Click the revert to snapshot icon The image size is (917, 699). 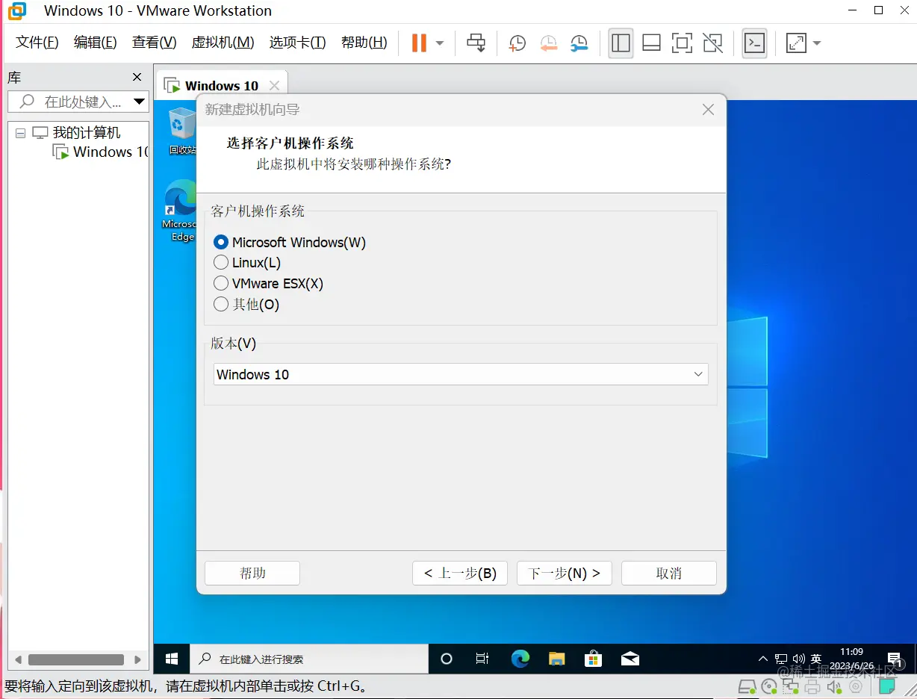548,43
